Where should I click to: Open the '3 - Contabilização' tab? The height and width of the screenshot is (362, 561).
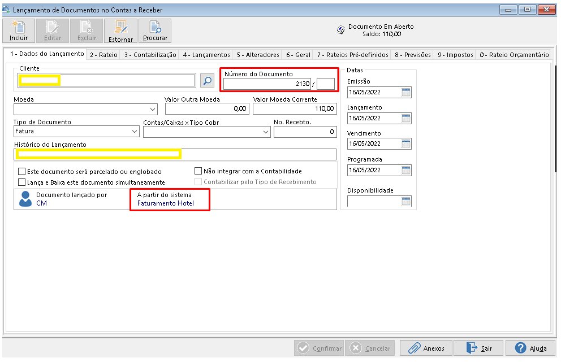(150, 55)
